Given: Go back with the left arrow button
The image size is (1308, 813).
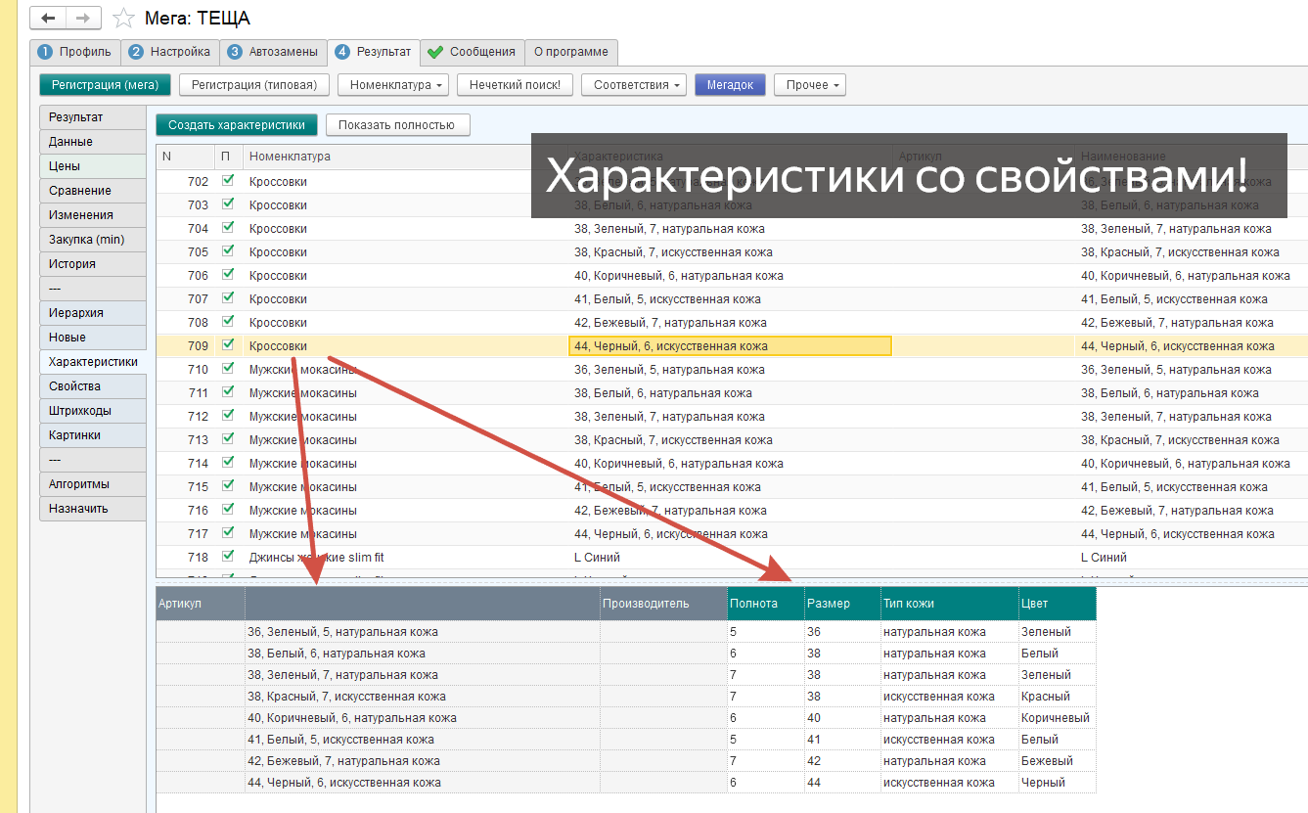Looking at the screenshot, I should pos(48,18).
